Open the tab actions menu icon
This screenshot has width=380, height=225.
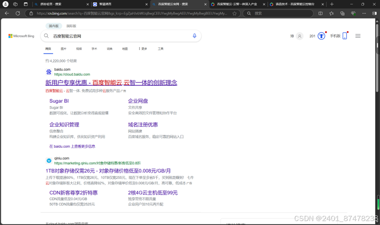coord(26,4)
